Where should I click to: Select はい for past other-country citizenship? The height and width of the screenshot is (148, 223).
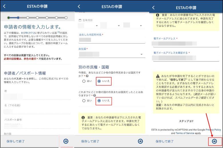click(x=84, y=101)
